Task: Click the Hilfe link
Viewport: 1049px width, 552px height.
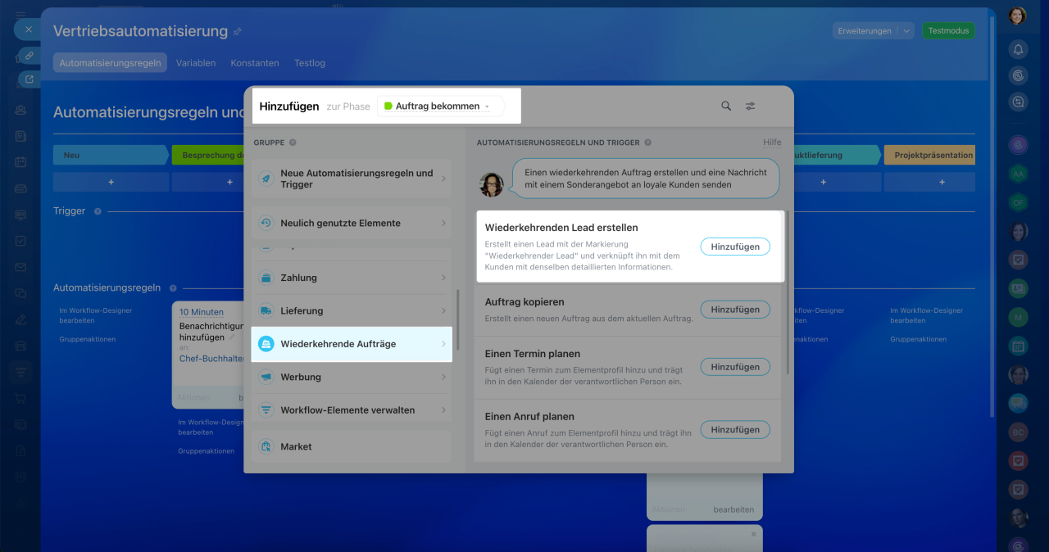Action: (x=772, y=143)
